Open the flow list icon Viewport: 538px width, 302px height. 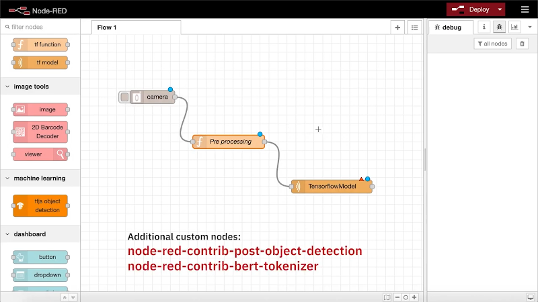pos(414,28)
